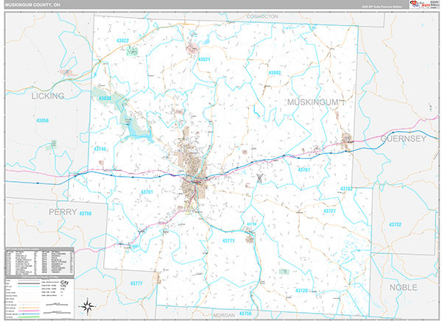Click ZIP code 43746 label

pos(99,149)
